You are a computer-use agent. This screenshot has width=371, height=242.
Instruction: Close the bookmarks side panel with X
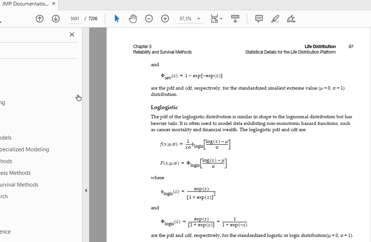click(x=72, y=35)
